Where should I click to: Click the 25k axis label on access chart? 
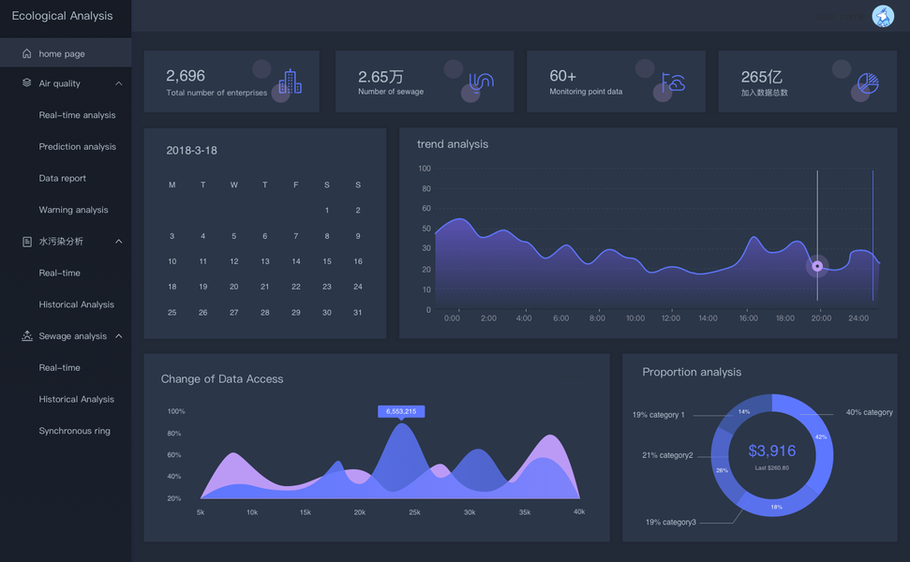tap(414, 512)
